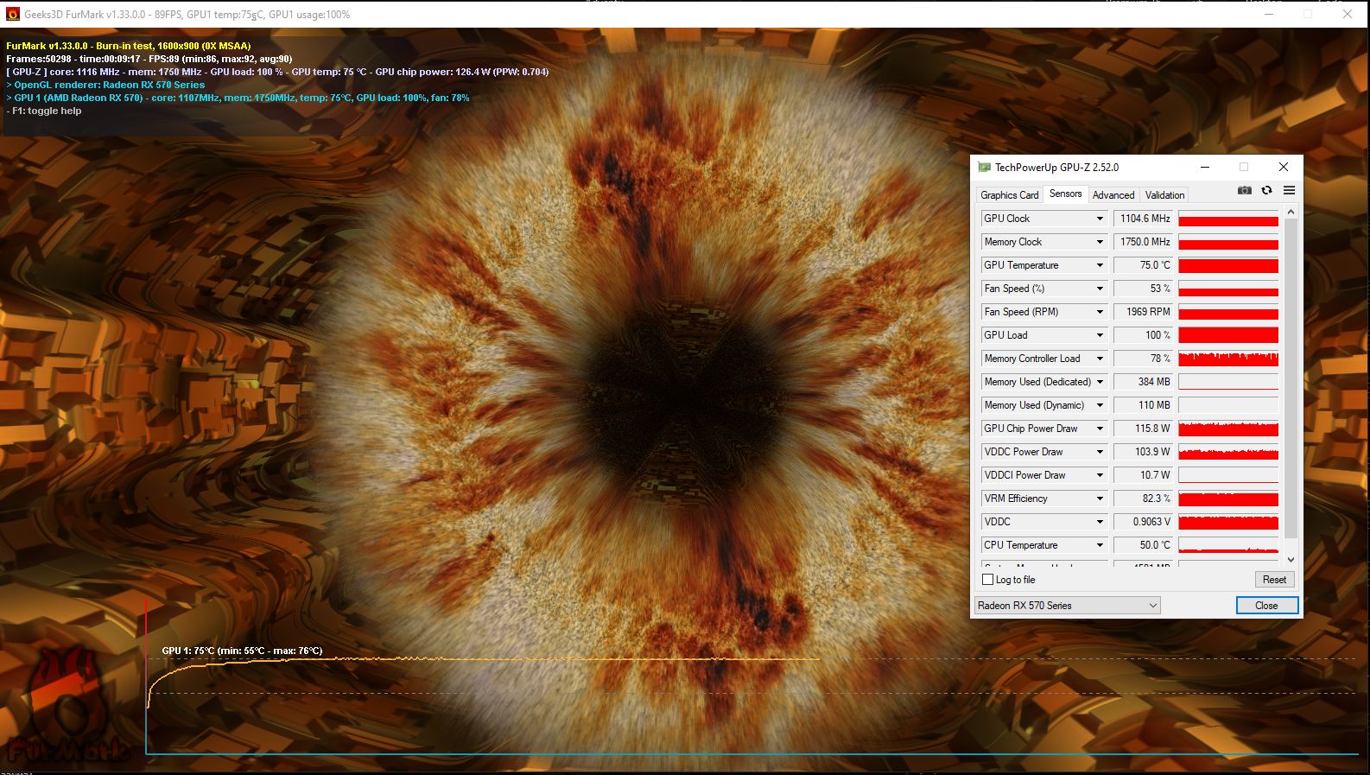This screenshot has height=775, width=1370.
Task: Enable the Log to file checkbox
Action: click(x=988, y=580)
